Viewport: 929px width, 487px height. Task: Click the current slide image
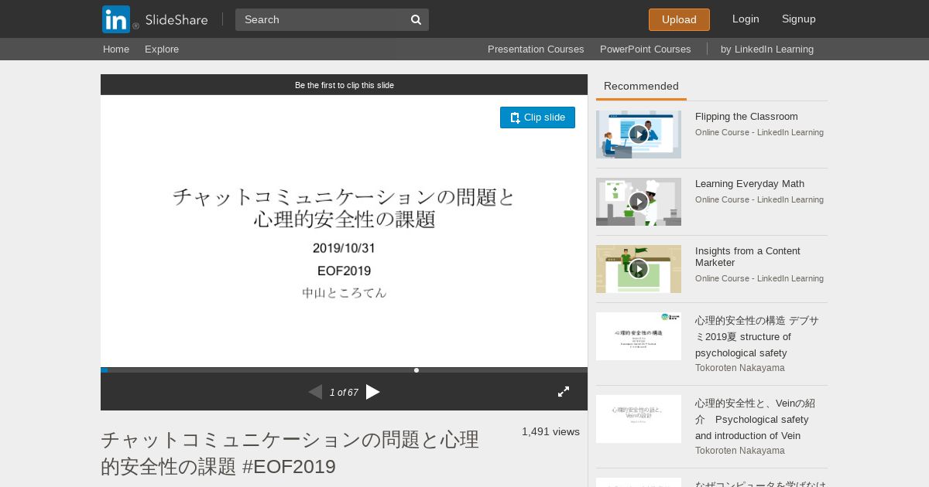344,231
